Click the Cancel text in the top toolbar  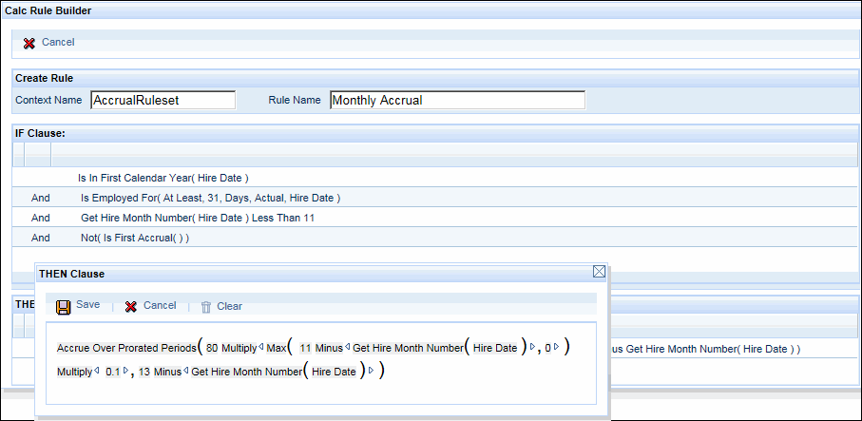[x=58, y=43]
